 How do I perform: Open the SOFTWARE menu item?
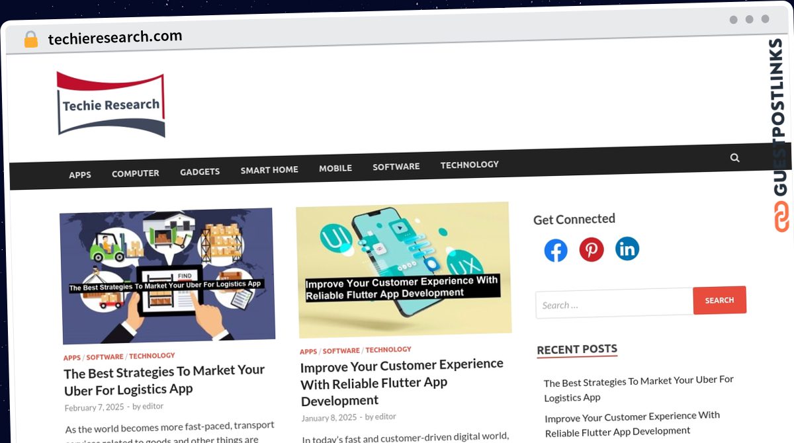pos(396,167)
